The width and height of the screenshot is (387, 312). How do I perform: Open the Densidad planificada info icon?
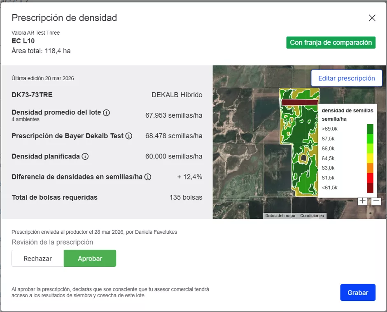tap(84, 156)
